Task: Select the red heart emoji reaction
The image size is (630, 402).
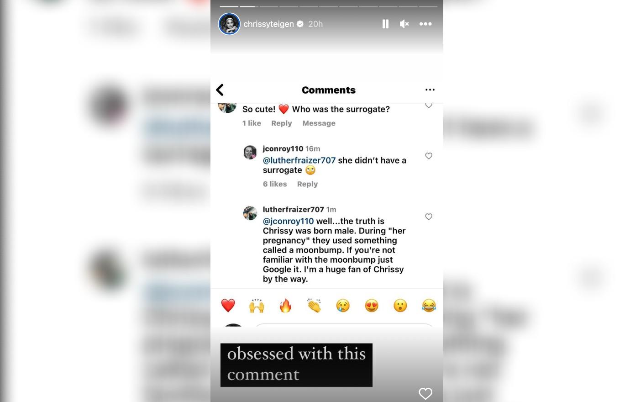Action: coord(228,305)
